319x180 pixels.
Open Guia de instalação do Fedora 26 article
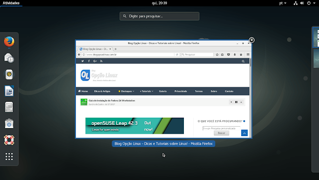[112, 101]
